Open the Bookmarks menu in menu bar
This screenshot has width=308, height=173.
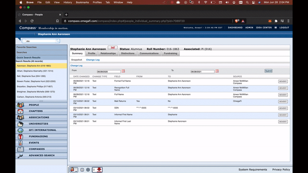point(82,2)
